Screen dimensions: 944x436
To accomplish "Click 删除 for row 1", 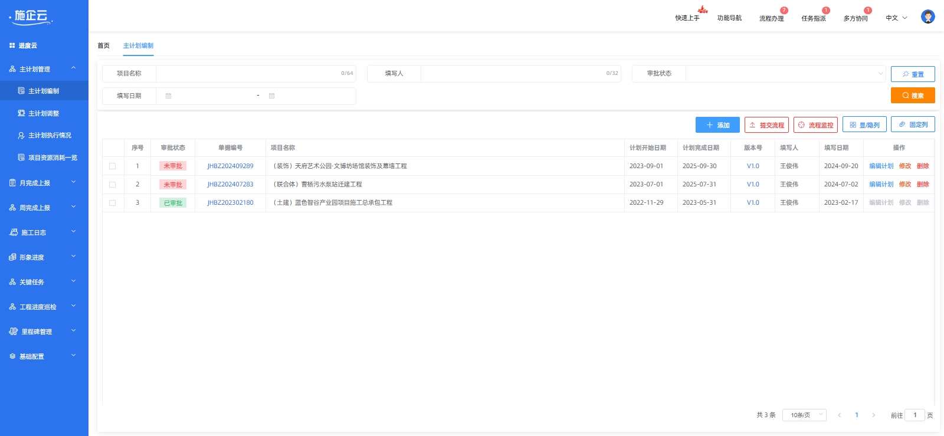I will [923, 166].
